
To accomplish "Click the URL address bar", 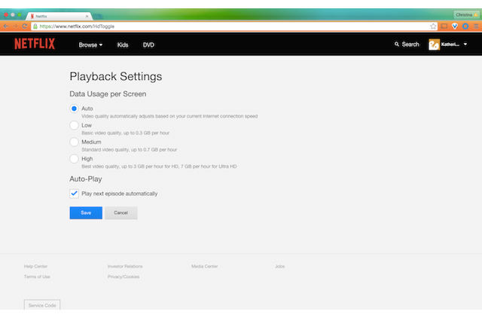I will 226,26.
